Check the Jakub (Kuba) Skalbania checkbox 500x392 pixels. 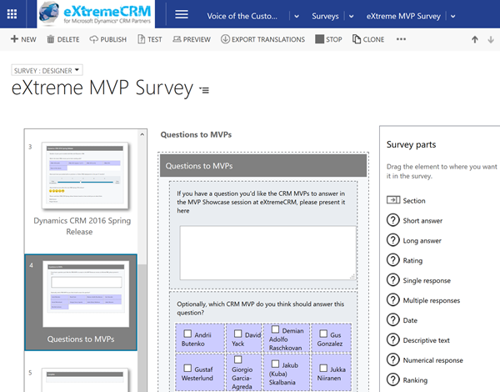[275, 364]
